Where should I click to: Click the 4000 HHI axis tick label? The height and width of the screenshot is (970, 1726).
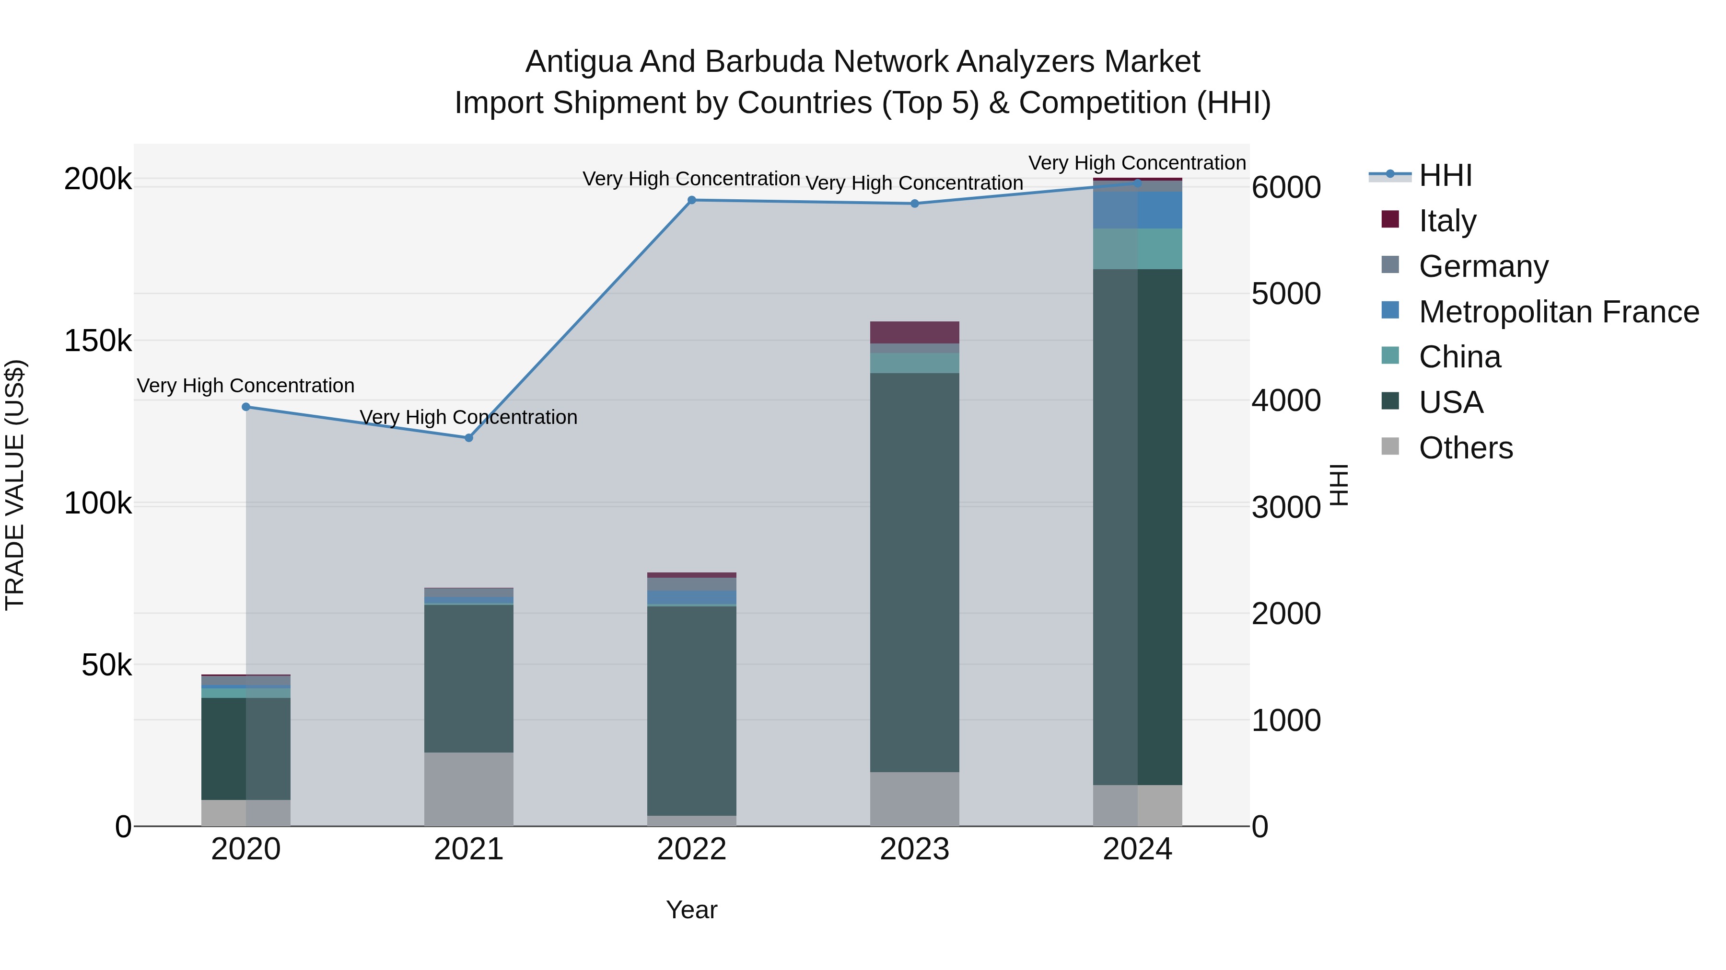pos(1286,400)
